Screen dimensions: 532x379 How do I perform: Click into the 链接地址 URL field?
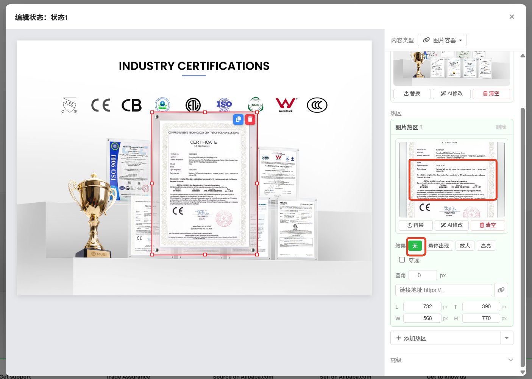click(443, 290)
